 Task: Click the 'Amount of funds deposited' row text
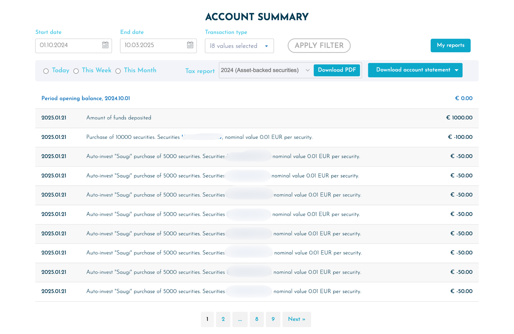[x=119, y=118]
